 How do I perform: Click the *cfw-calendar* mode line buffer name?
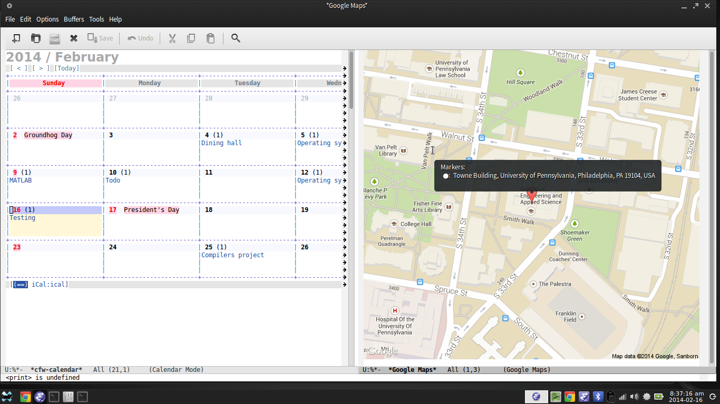(56, 370)
